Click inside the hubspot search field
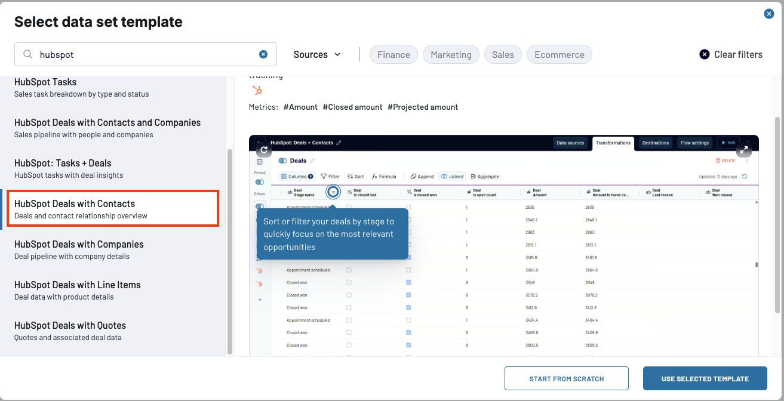This screenshot has height=401, width=784. 146,54
